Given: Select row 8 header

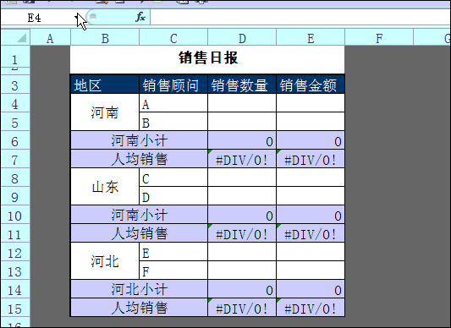Looking at the screenshot, I should (x=15, y=178).
